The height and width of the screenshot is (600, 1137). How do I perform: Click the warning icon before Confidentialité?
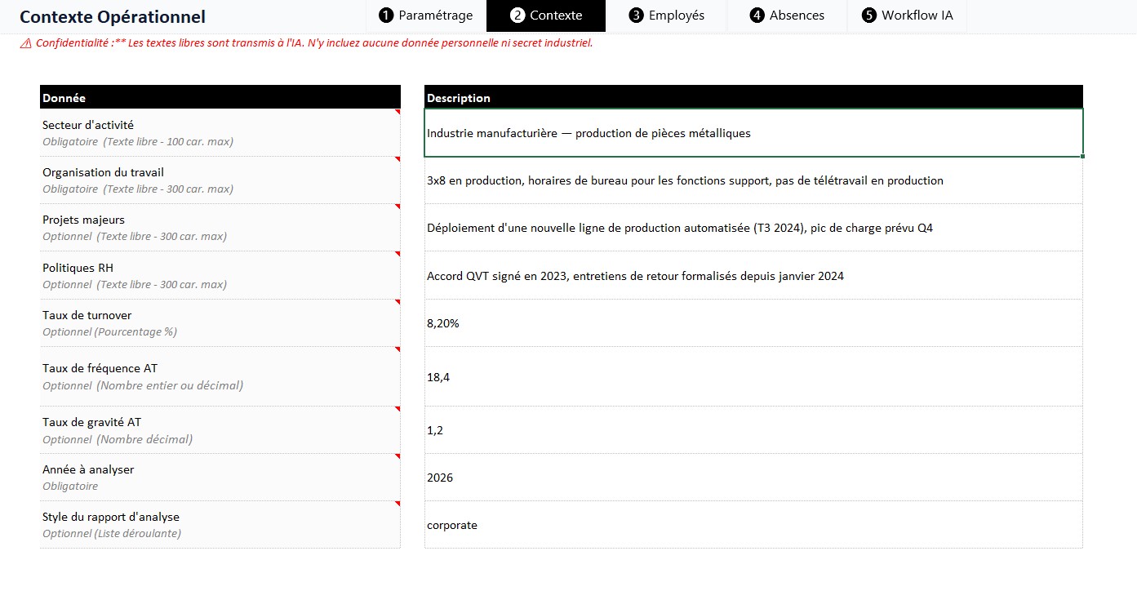click(x=26, y=43)
